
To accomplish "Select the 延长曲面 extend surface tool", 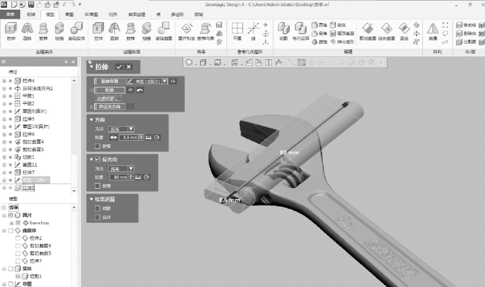I will (x=387, y=31).
